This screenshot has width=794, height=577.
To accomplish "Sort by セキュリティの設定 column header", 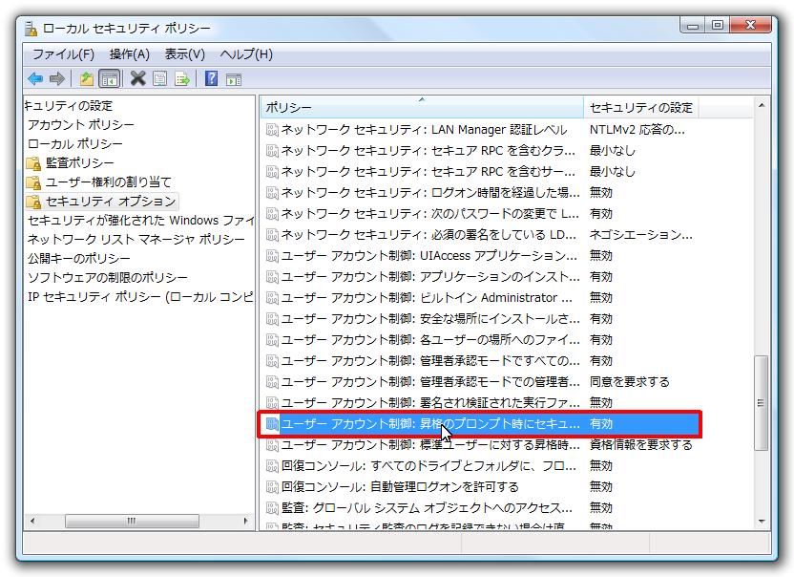I will pyautogui.click(x=641, y=107).
